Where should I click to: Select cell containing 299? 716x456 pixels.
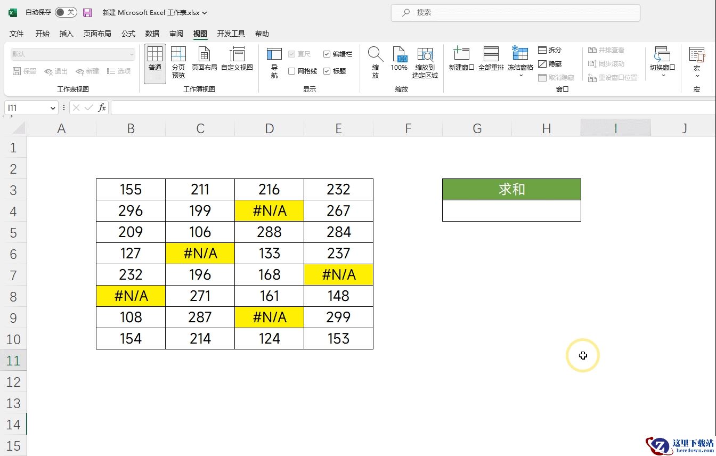(338, 317)
